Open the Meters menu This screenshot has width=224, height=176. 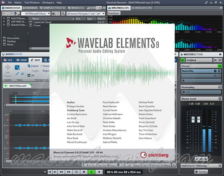coord(18,2)
